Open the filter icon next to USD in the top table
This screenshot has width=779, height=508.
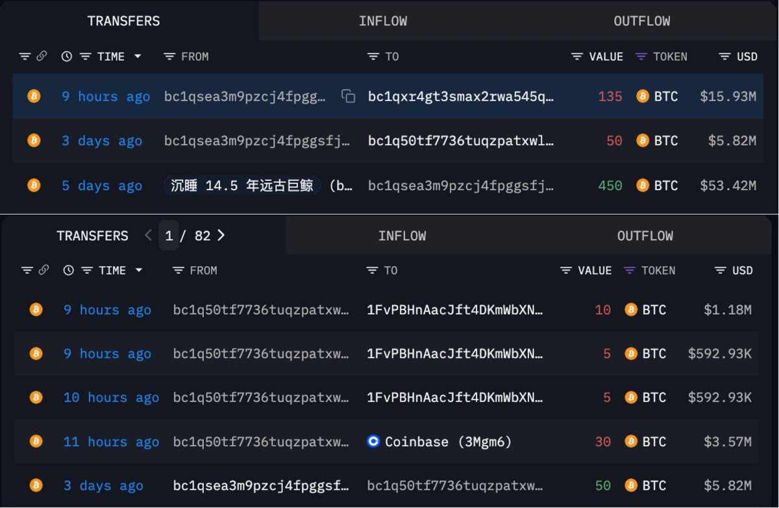pyautogui.click(x=725, y=56)
